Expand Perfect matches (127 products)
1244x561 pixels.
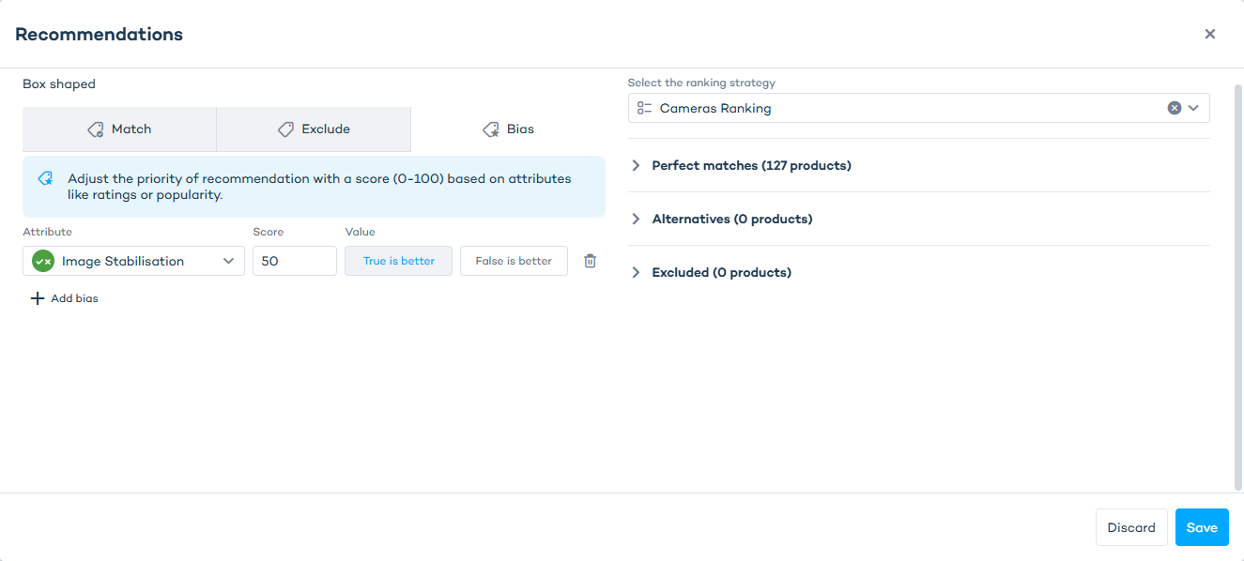click(741, 165)
